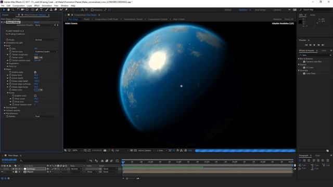Image resolution: width=333 pixels, height=187 pixels.
Task: Select the Unified Camera tool
Action: (22, 10)
